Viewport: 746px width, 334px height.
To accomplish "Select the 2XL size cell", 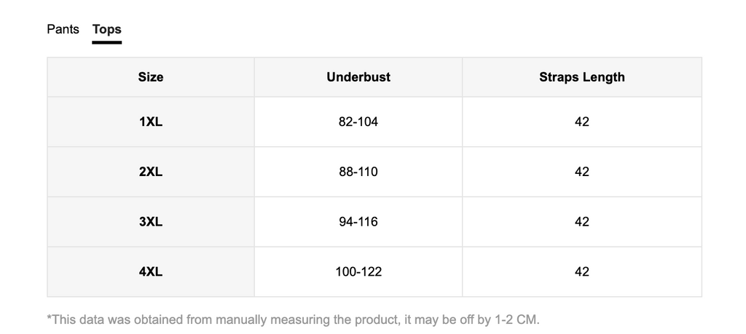I will (151, 172).
